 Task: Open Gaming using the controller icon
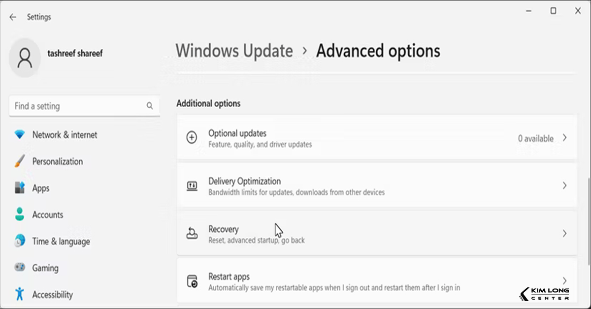click(x=20, y=268)
